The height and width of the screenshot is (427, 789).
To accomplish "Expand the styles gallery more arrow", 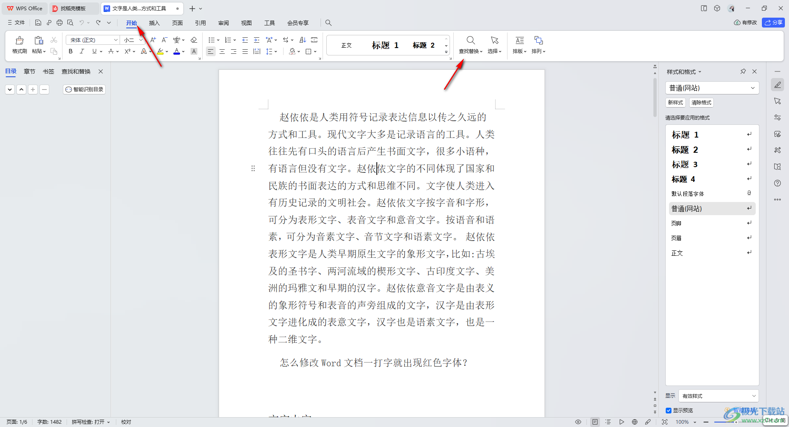I will [446, 52].
